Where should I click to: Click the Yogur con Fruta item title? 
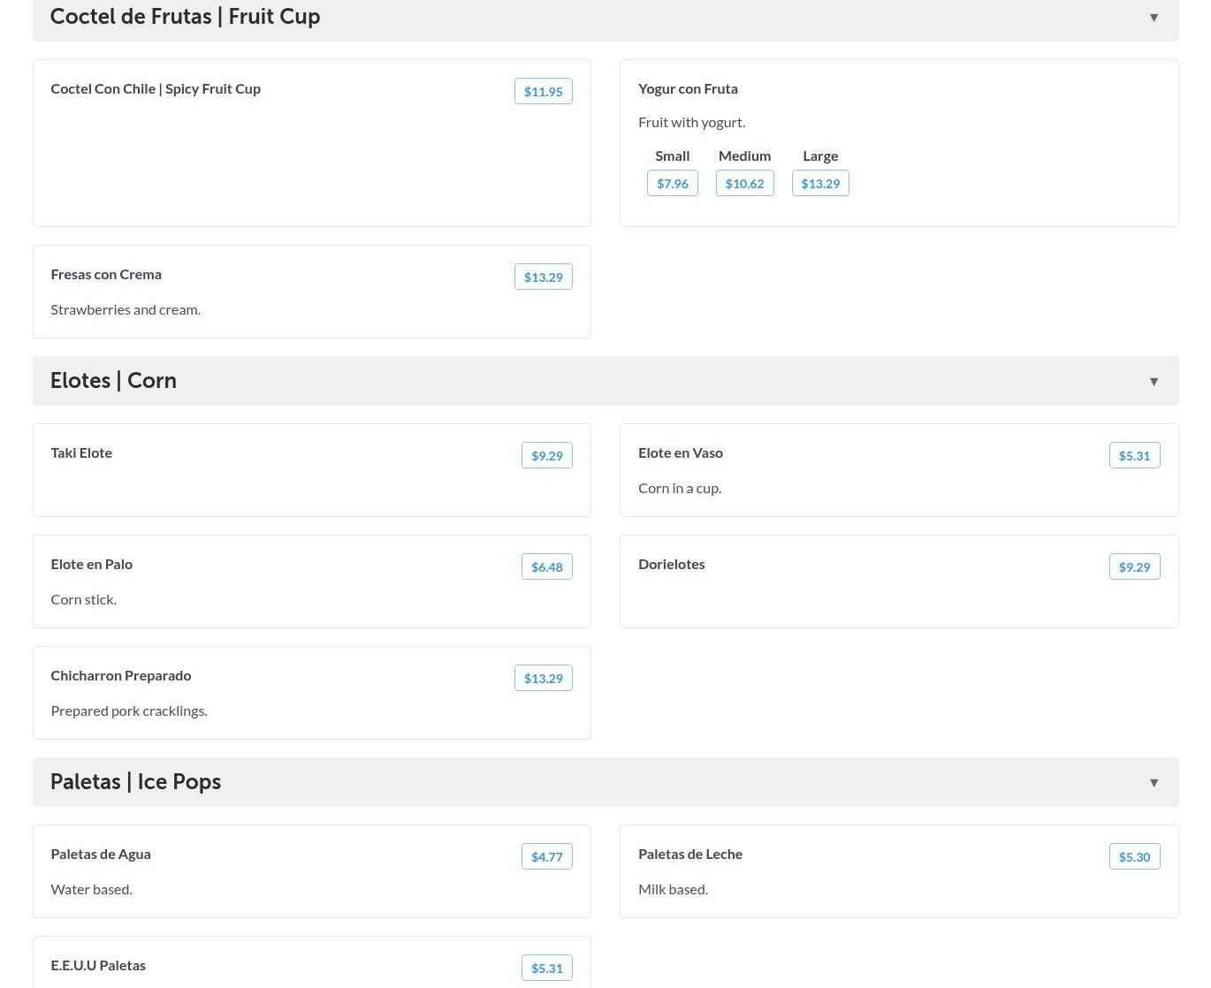(688, 88)
